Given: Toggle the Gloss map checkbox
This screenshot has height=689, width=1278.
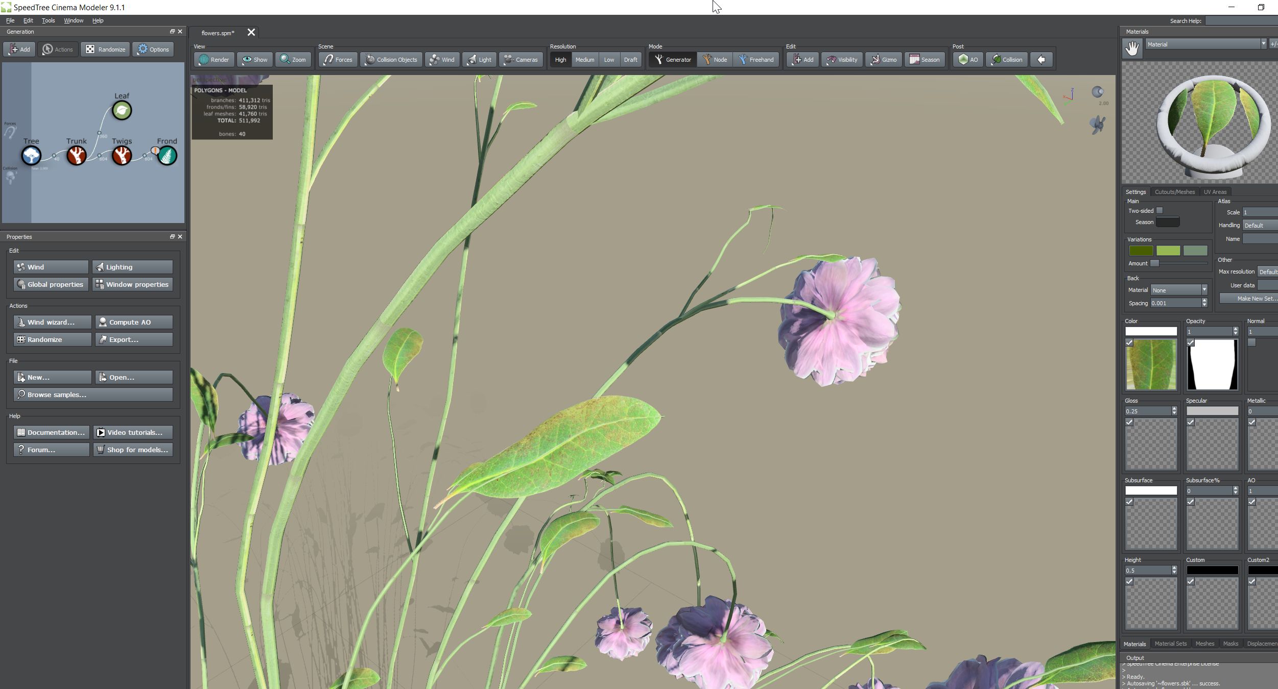Looking at the screenshot, I should point(1129,422).
